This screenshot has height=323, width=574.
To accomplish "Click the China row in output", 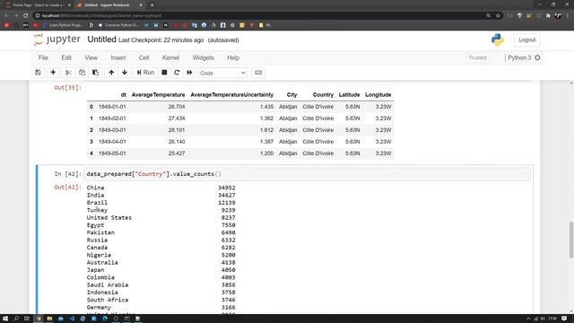I will coord(161,188).
